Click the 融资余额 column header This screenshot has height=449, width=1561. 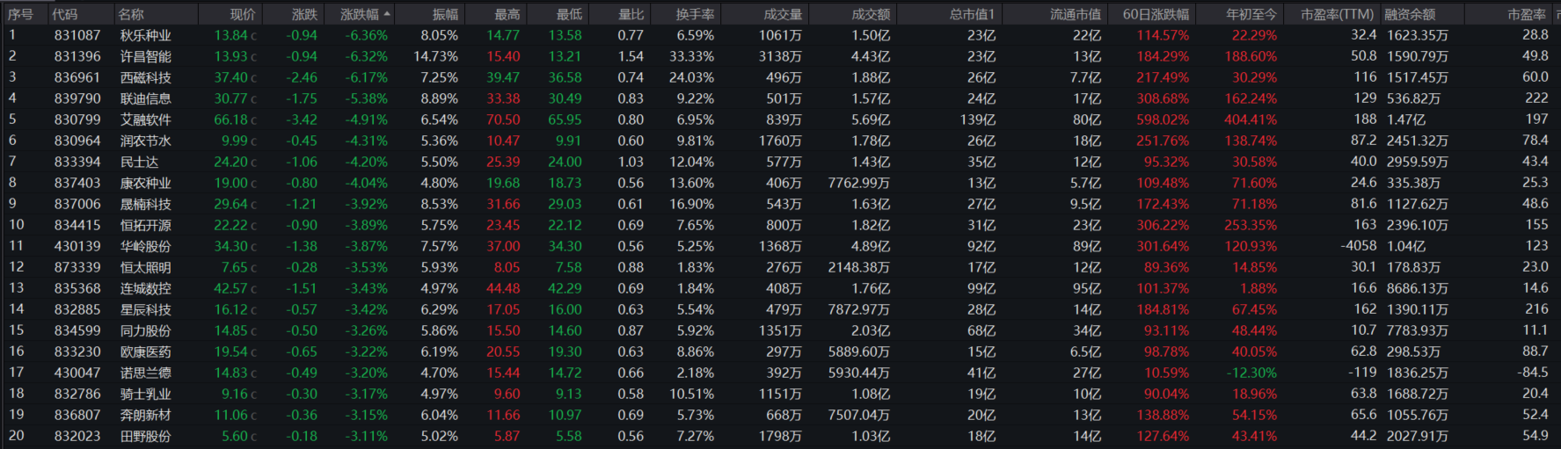click(1410, 14)
